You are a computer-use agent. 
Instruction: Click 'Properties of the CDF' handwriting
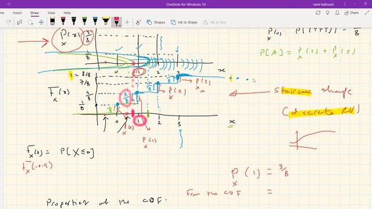tap(106, 202)
